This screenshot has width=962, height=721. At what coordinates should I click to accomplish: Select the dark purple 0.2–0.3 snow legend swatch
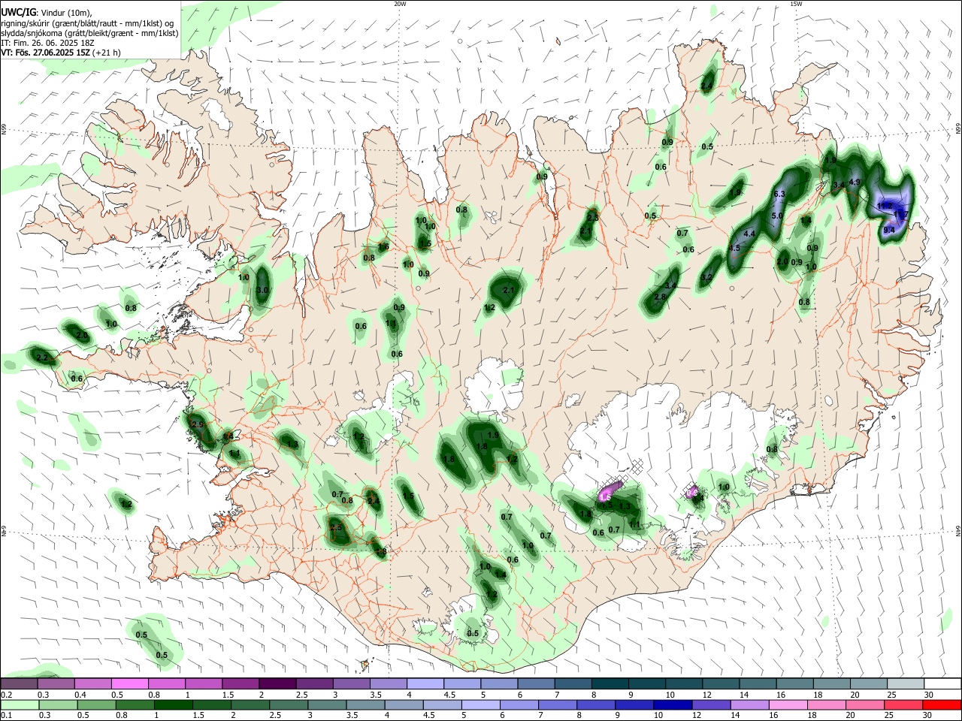tap(19, 683)
